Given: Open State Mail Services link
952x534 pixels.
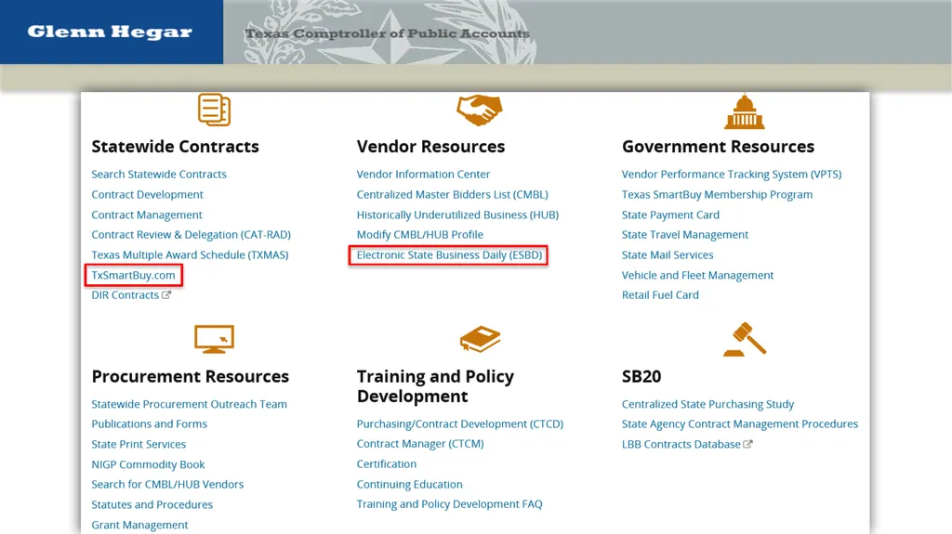Looking at the screenshot, I should (668, 254).
